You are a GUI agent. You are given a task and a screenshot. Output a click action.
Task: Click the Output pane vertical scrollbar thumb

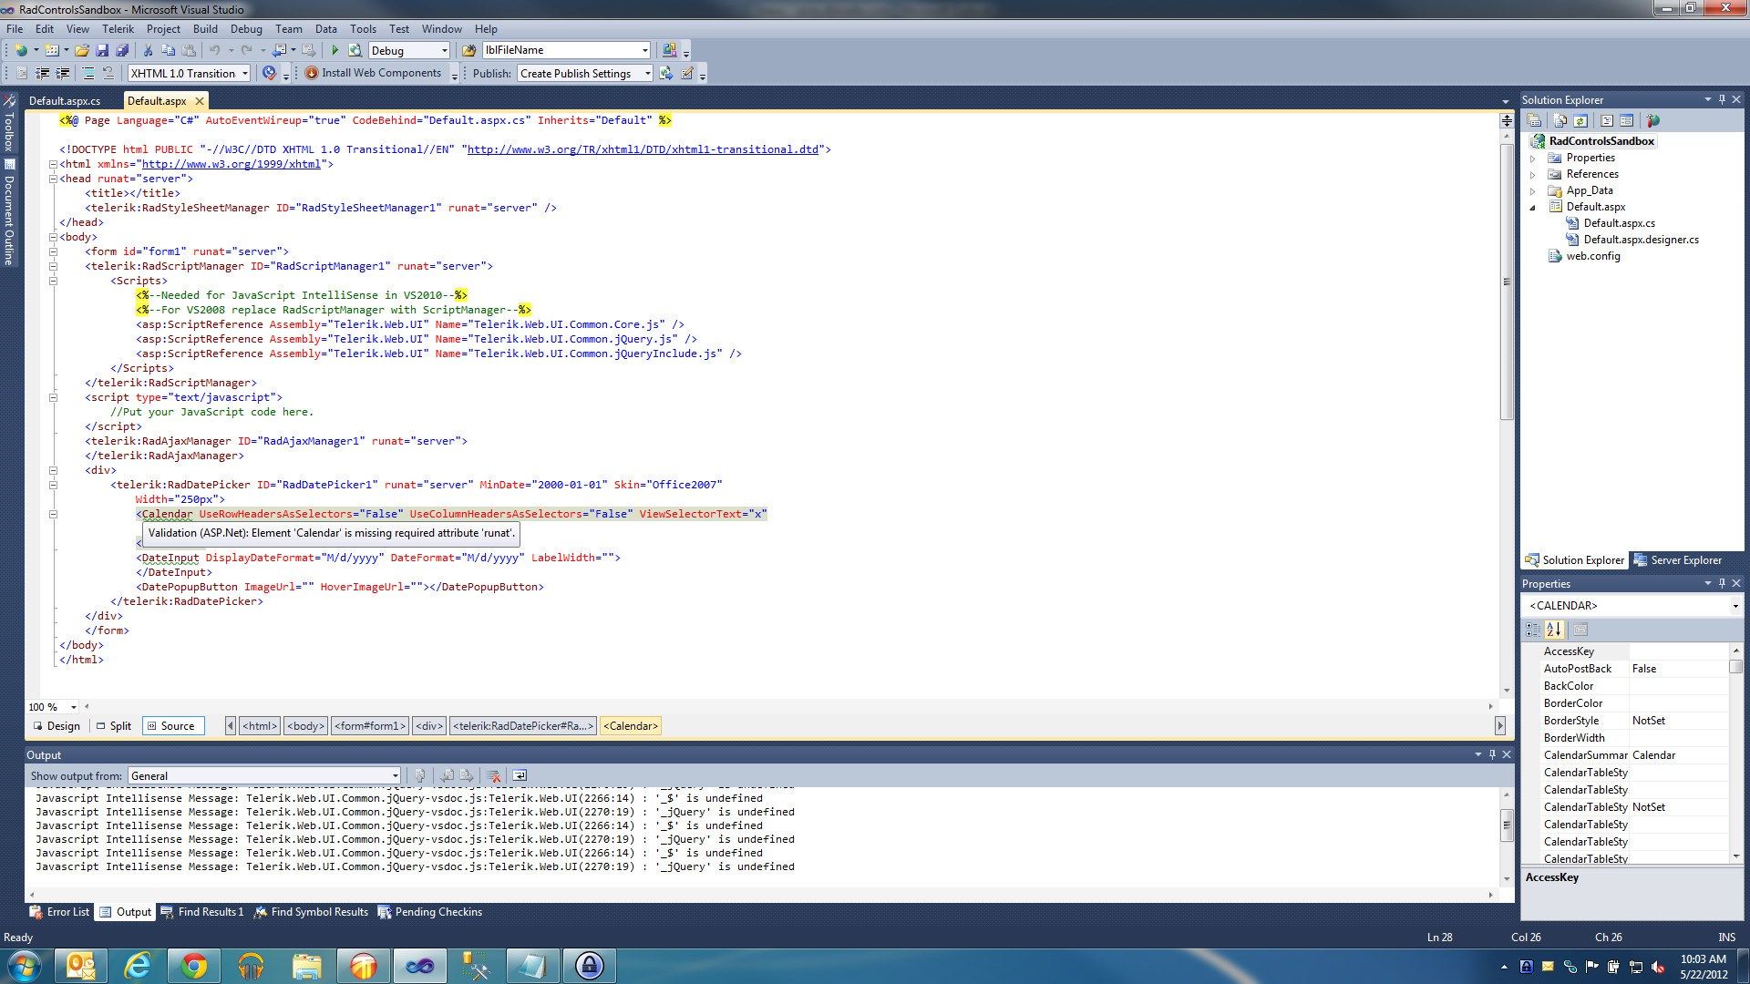[1506, 825]
